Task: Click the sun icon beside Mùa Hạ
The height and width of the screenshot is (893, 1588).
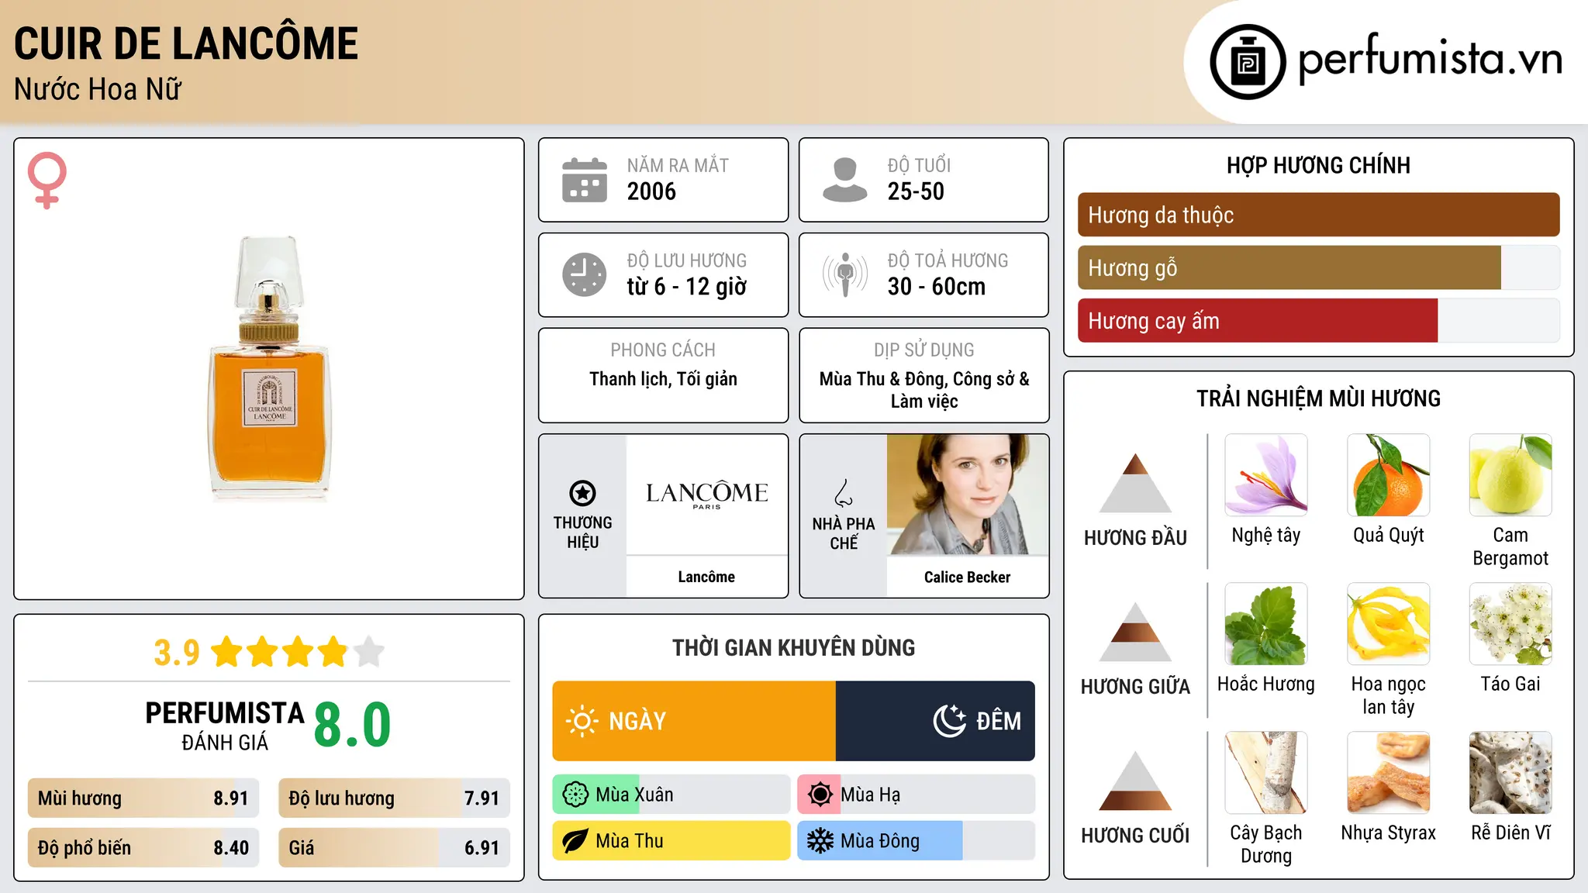Action: [x=820, y=795]
